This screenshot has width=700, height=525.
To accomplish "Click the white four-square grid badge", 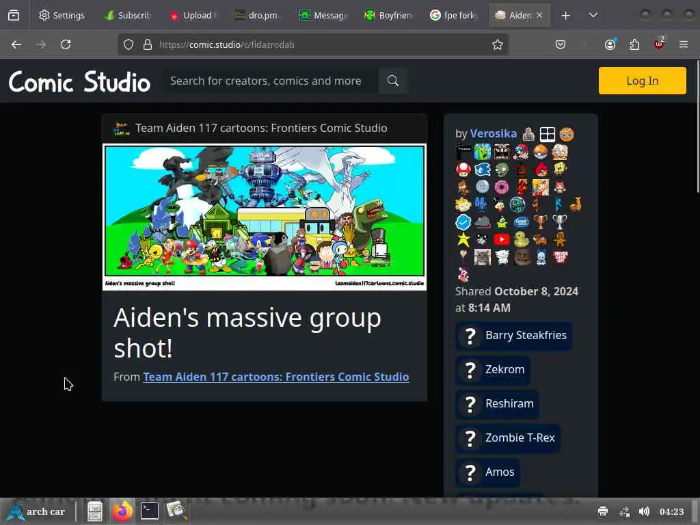I will click(x=548, y=134).
